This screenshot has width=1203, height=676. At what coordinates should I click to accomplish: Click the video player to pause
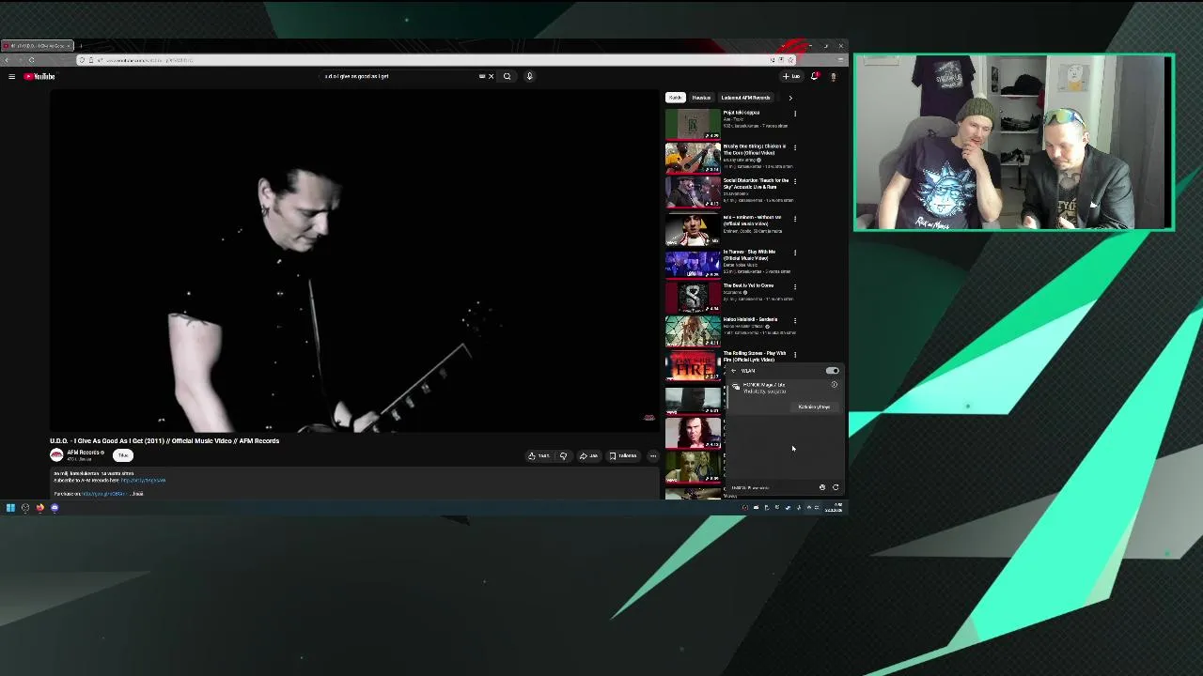tap(355, 261)
